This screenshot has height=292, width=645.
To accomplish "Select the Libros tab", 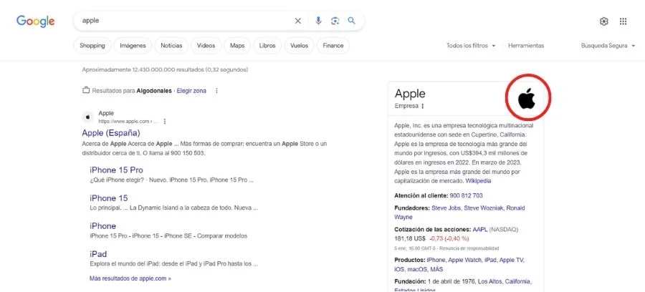I will (x=267, y=46).
